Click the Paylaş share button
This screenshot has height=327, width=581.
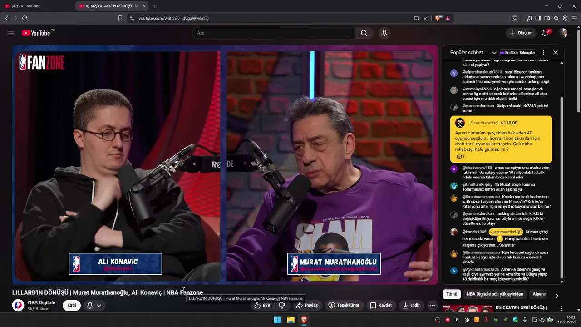tap(307, 305)
